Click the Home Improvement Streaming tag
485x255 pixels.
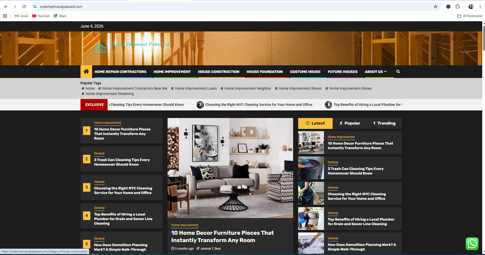click(108, 94)
